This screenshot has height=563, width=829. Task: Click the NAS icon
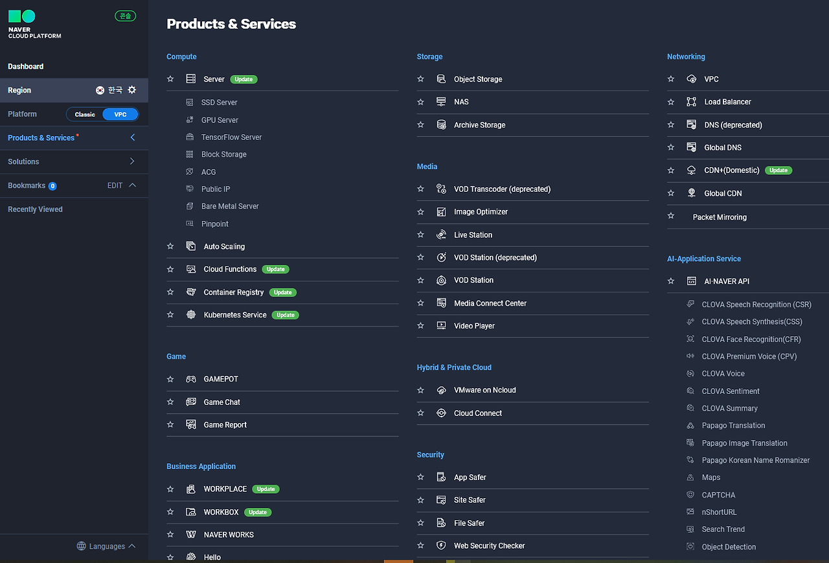(441, 102)
